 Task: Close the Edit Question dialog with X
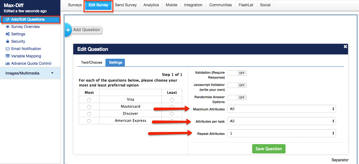coord(345,47)
